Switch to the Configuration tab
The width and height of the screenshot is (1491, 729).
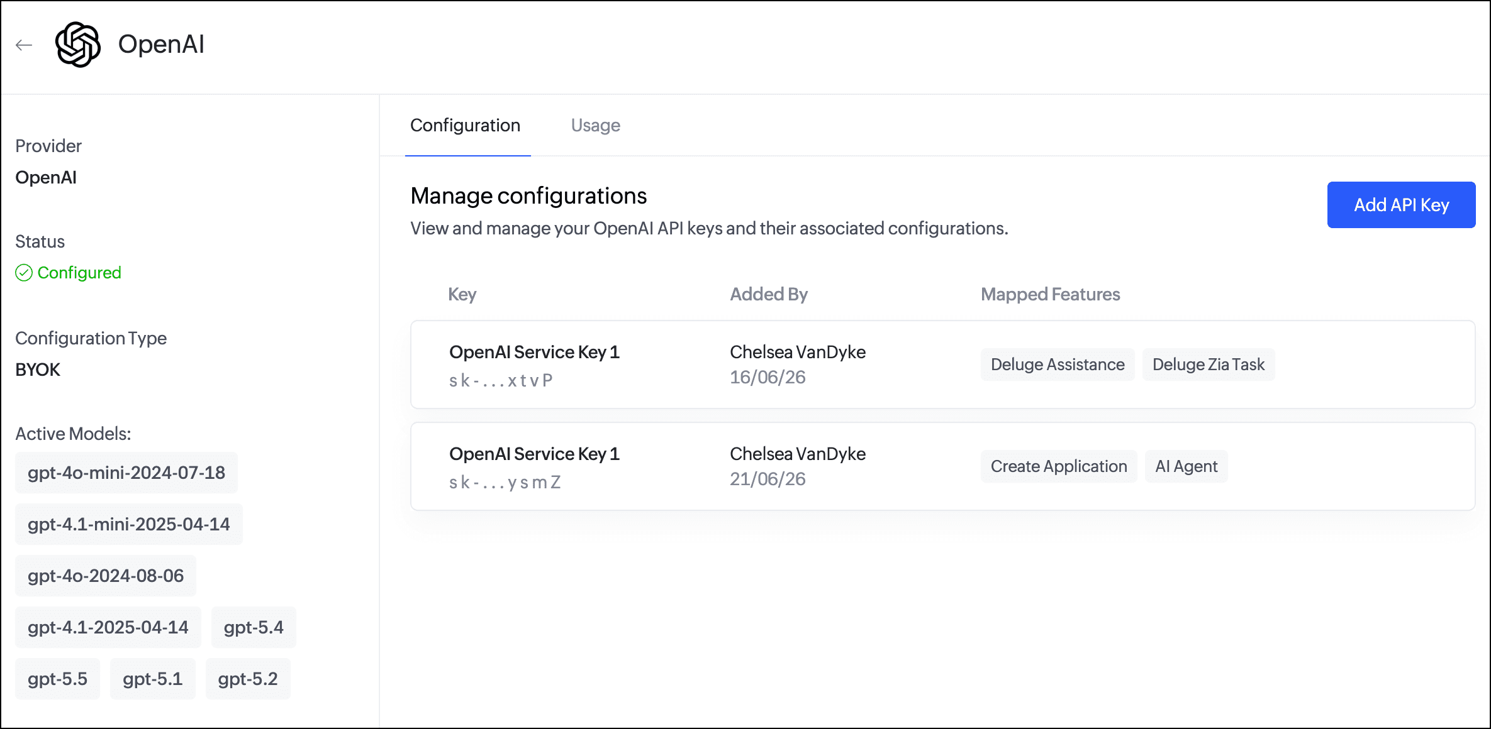[x=465, y=125]
